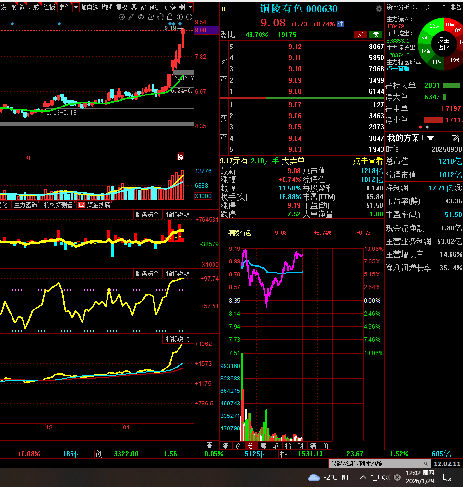The height and width of the screenshot is (487, 463).
Task: Switch to 主力密码 indicator tab
Action: (26, 205)
